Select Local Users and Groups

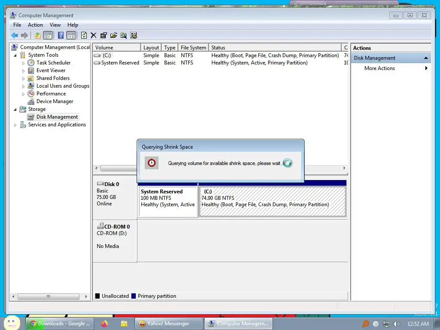63,86
